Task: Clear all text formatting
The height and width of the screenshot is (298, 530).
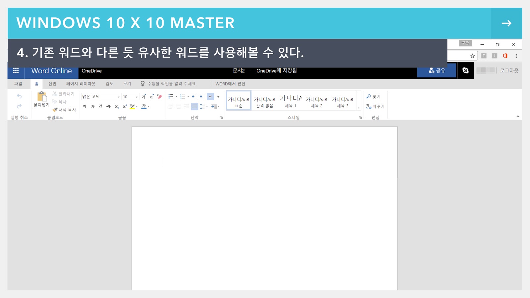Action: pos(159,97)
